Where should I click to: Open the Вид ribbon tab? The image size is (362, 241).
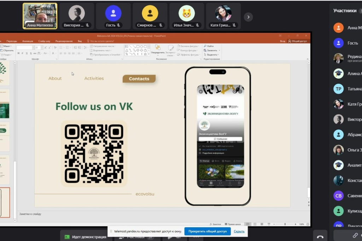[80, 41]
